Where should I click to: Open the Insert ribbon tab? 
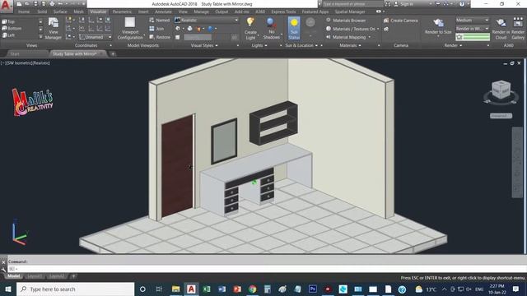[x=143, y=12]
